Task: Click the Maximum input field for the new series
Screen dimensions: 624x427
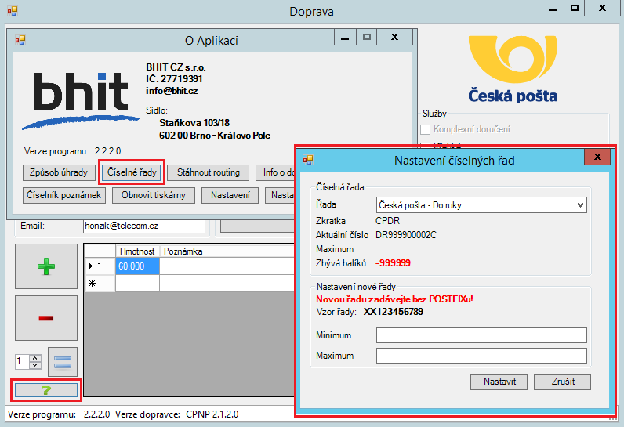Action: point(481,356)
